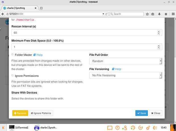Click the Rescan Interval input field
Viewport: 176px width, 131px height.
coord(87,33)
